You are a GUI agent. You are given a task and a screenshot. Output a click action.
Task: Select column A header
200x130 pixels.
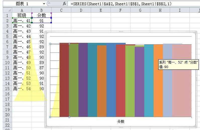22,10
